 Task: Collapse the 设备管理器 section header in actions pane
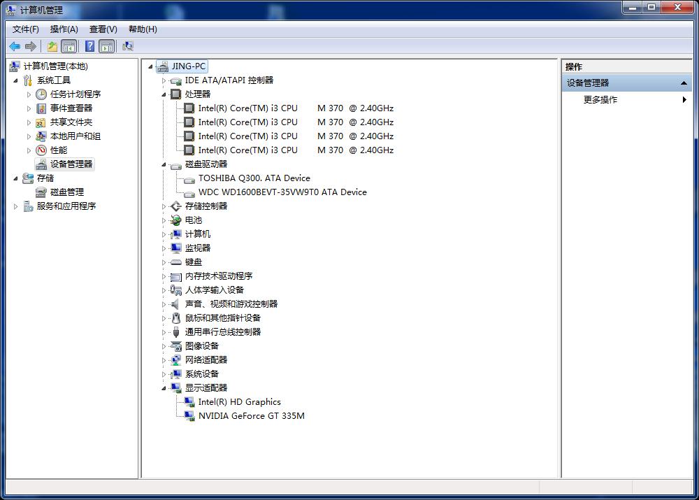pos(684,83)
